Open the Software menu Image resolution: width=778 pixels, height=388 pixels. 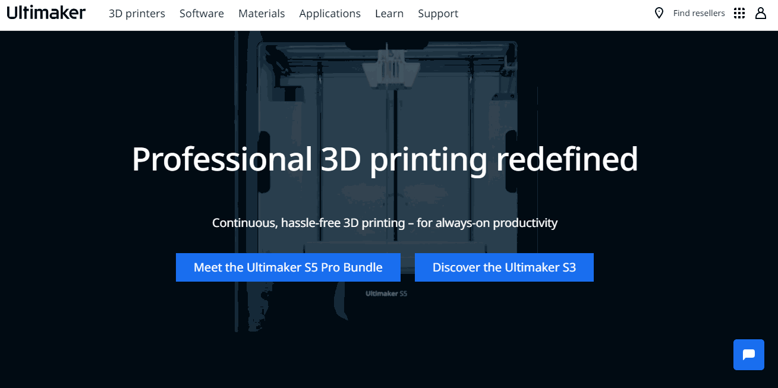pos(201,13)
